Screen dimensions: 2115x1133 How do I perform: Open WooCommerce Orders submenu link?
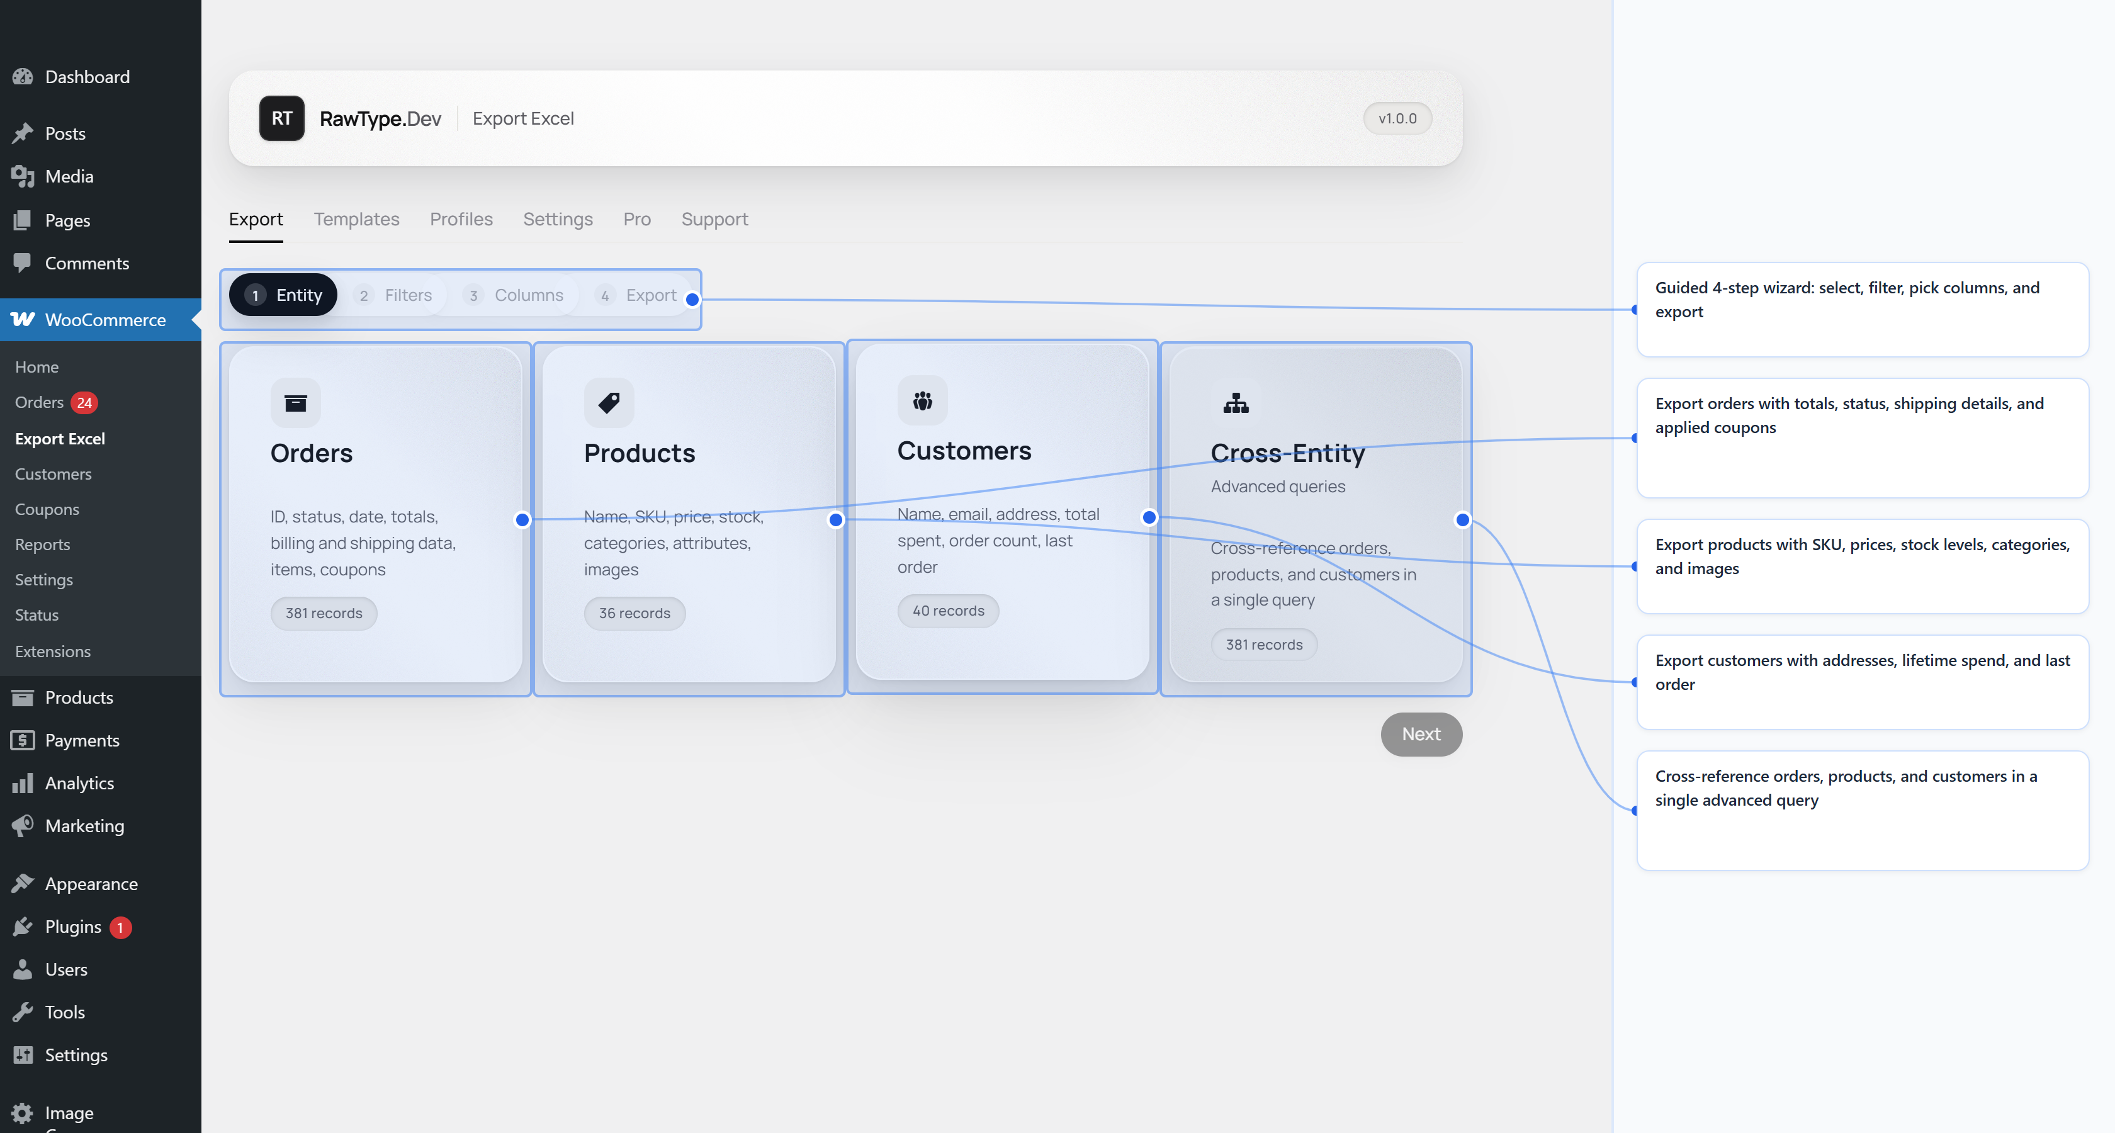click(x=40, y=402)
